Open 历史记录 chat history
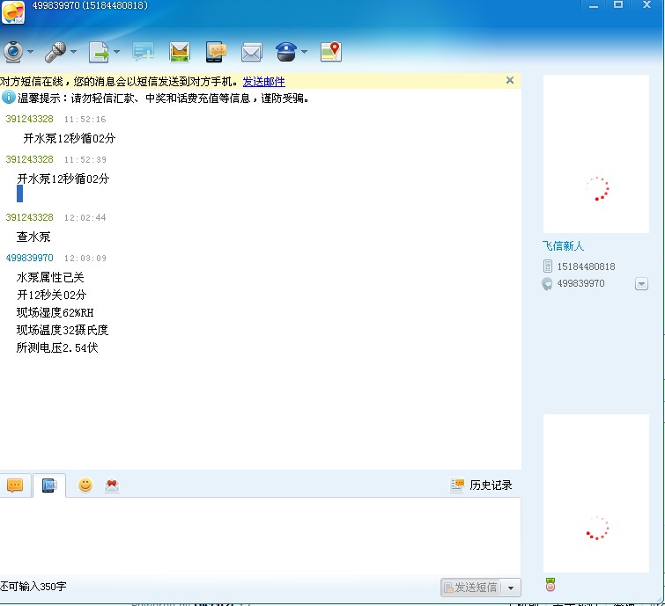 point(481,485)
